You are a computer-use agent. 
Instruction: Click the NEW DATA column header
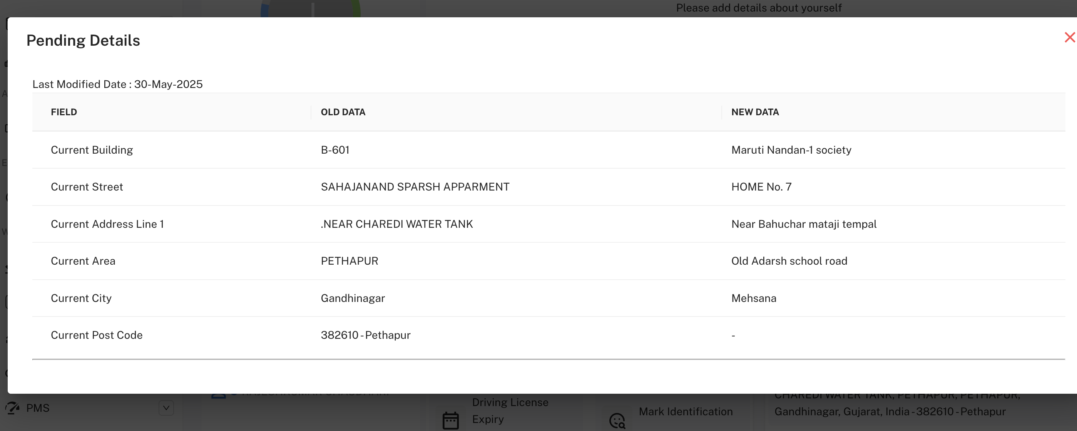[755, 112]
